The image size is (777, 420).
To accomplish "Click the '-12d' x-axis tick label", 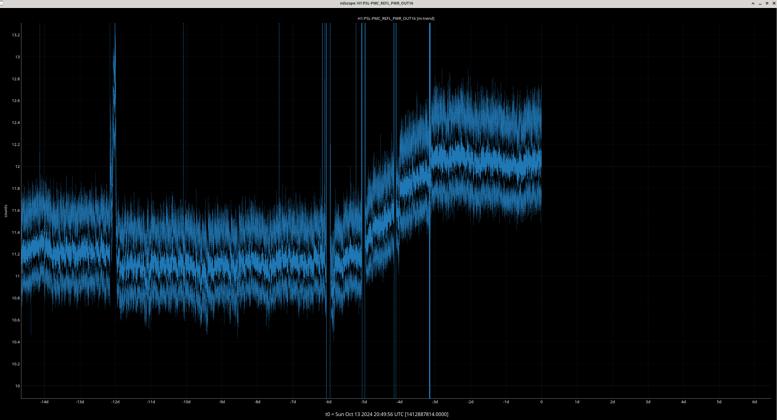I will click(115, 402).
